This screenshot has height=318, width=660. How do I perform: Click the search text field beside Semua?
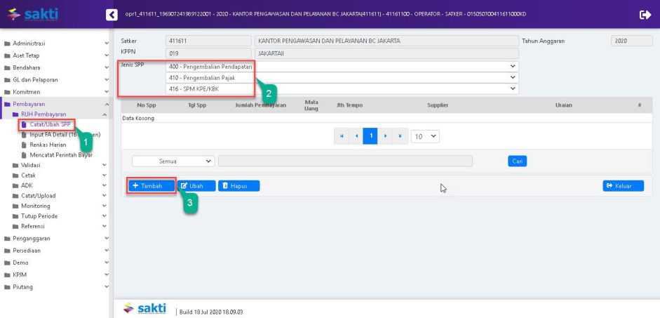345,161
